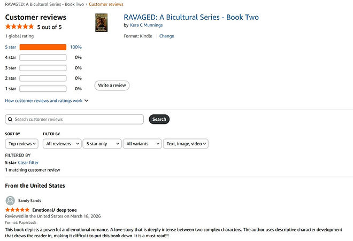
Task: Click the Clear filter link
Action: [28, 162]
